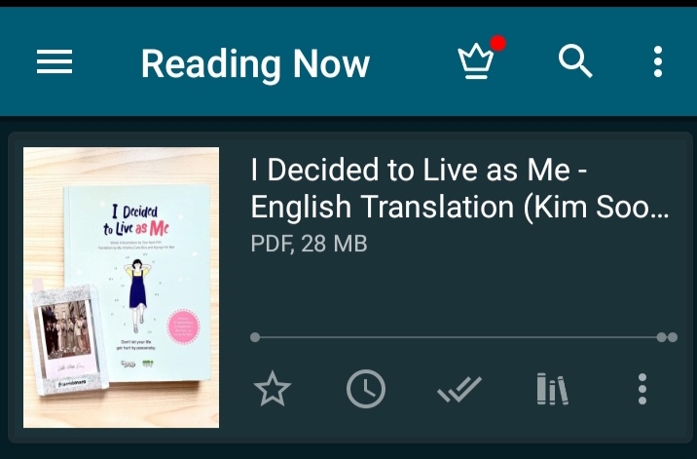
Task: Click the red notification dot on the crown
Action: (497, 44)
